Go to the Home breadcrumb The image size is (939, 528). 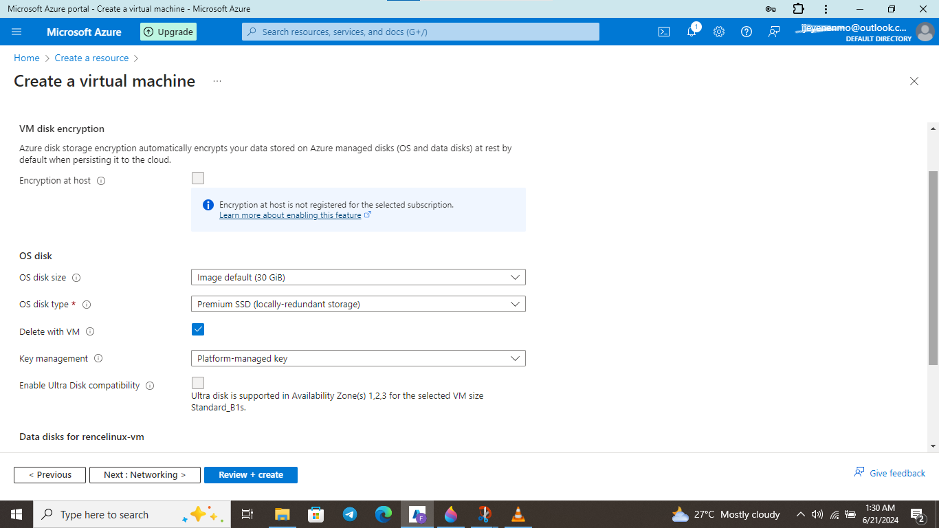coord(27,58)
